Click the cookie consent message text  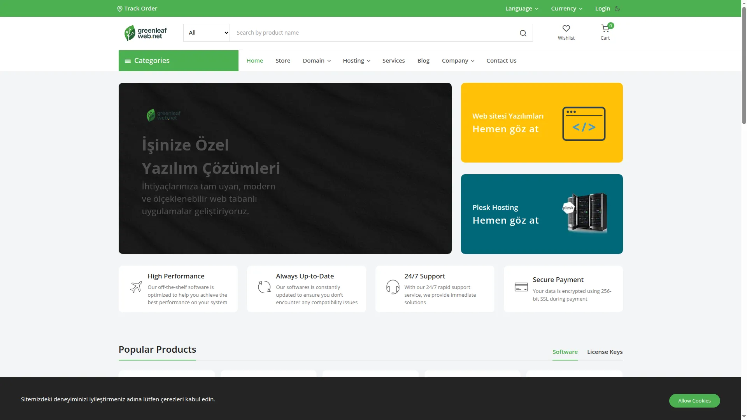point(118,399)
